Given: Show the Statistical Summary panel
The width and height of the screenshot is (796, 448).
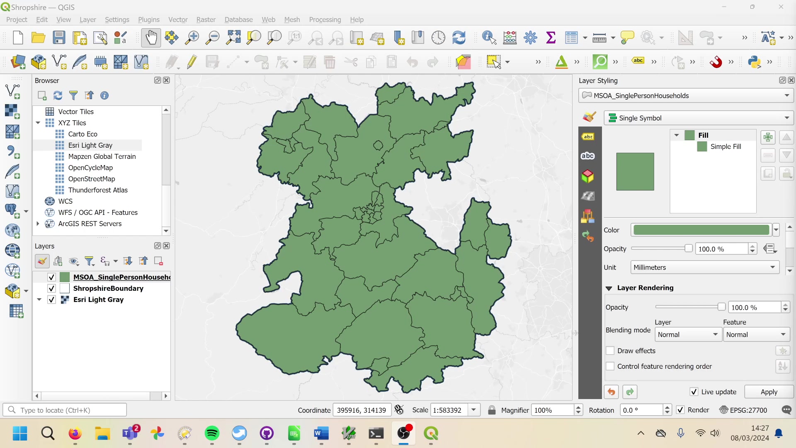Looking at the screenshot, I should (551, 37).
